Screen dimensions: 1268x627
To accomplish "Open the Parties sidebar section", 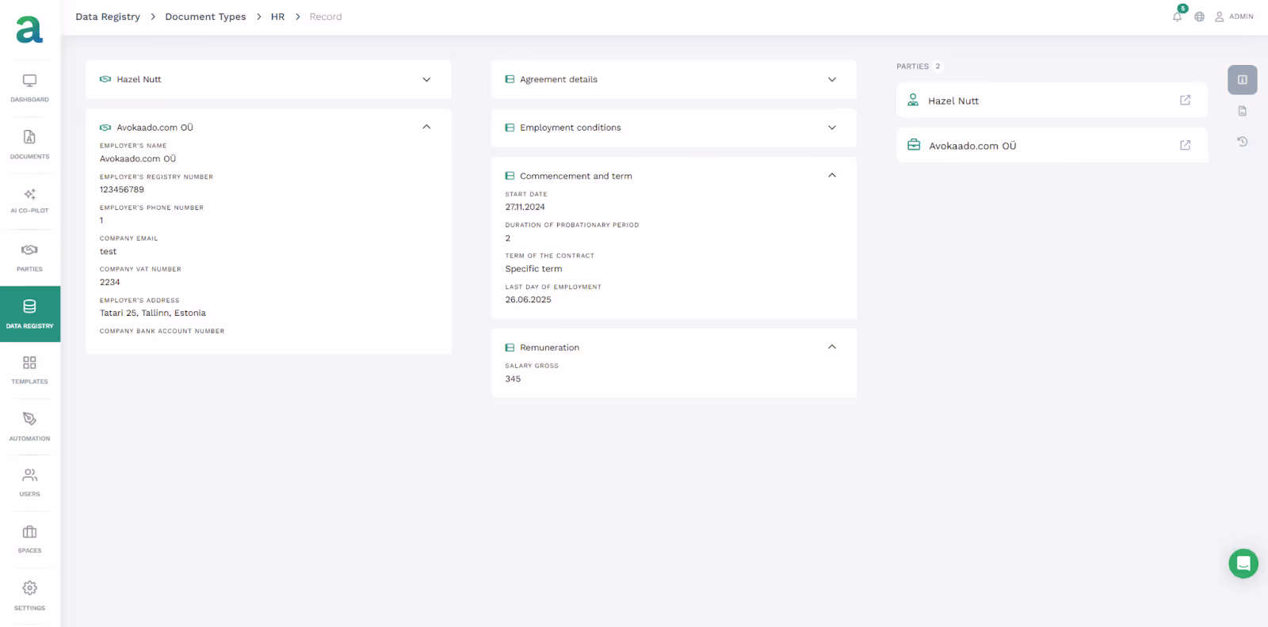I will click(29, 257).
